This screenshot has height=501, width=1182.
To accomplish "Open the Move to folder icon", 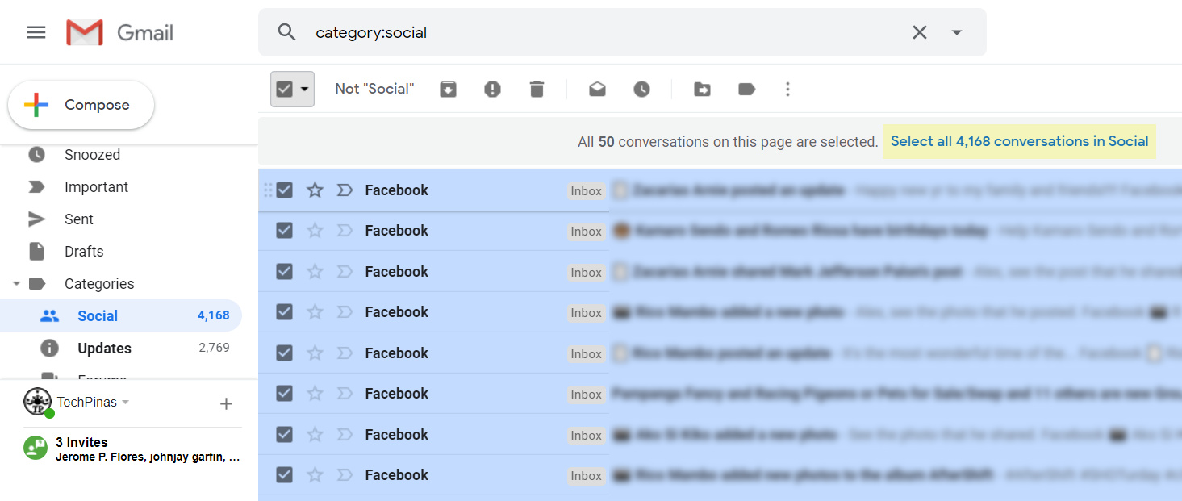I will (x=703, y=89).
